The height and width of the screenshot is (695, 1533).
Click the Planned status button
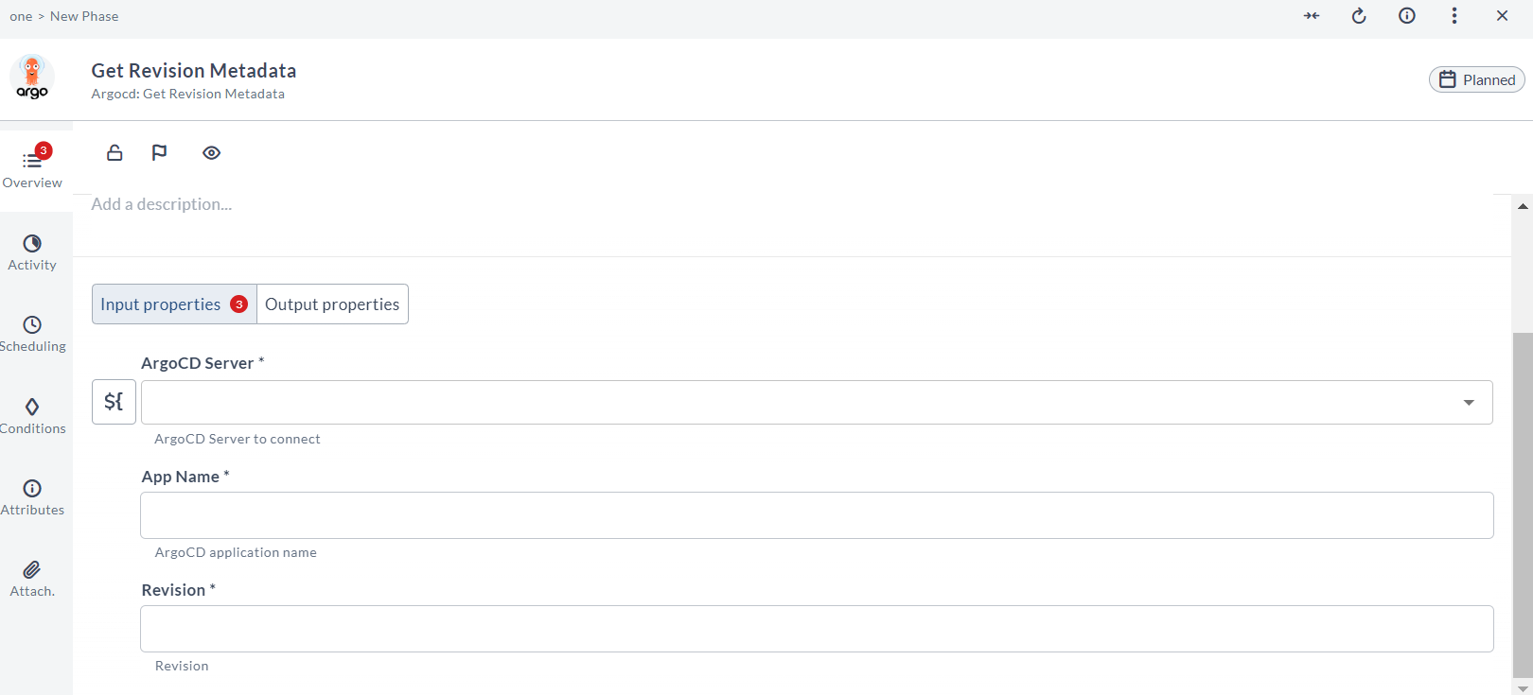click(1477, 79)
